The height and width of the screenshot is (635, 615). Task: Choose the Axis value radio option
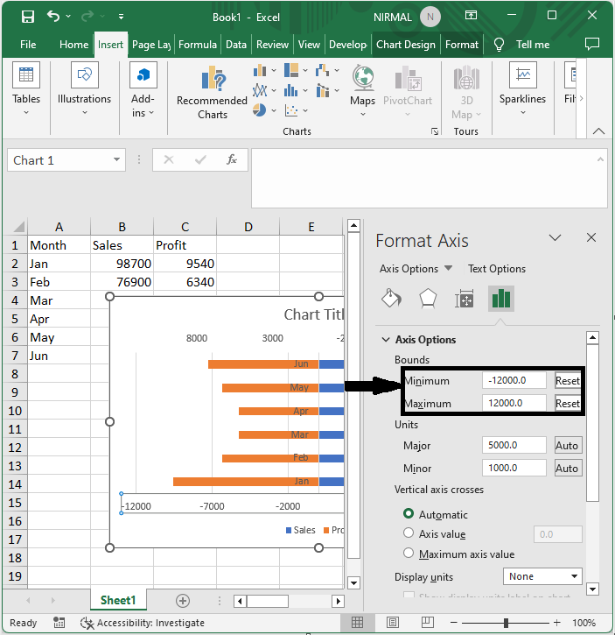(x=409, y=533)
